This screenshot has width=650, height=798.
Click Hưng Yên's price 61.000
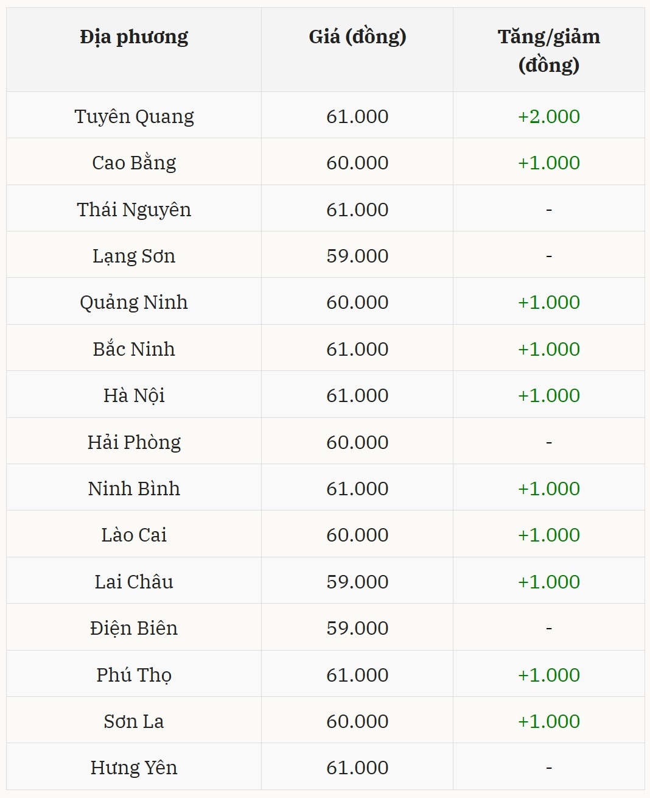coord(357,768)
